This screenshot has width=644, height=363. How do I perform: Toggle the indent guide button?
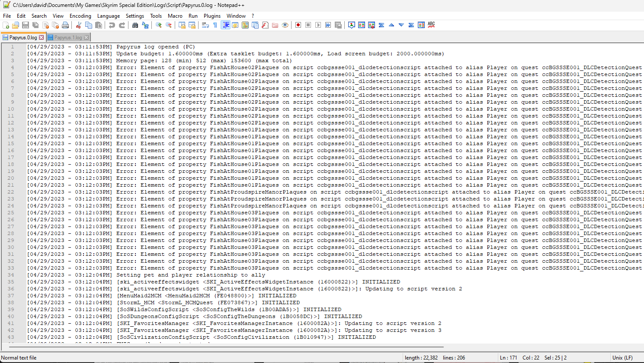point(225,25)
